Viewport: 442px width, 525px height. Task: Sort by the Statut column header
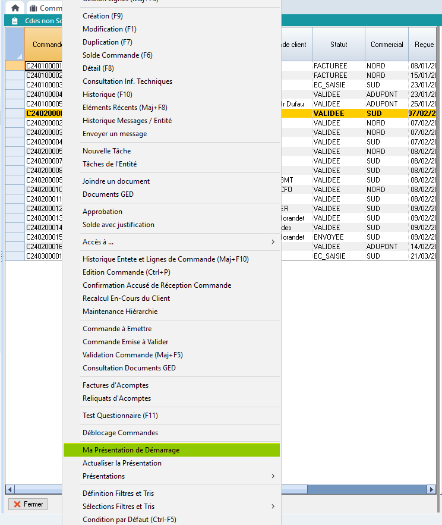(x=339, y=45)
